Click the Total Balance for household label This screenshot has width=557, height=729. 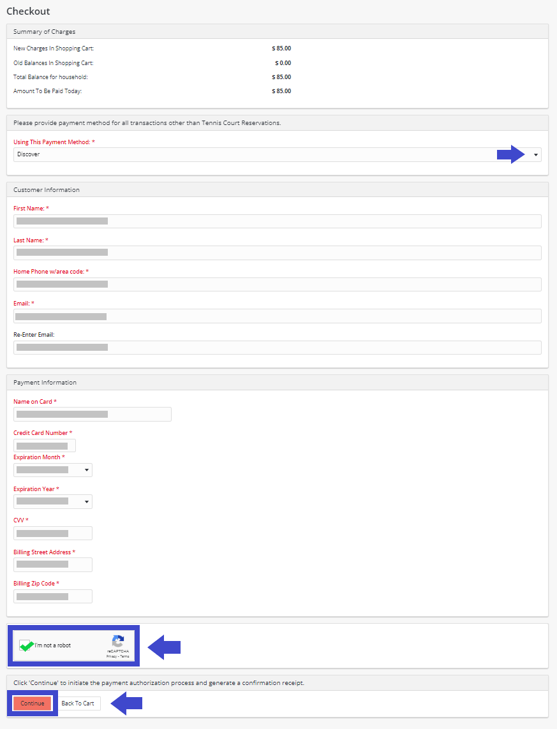[50, 77]
